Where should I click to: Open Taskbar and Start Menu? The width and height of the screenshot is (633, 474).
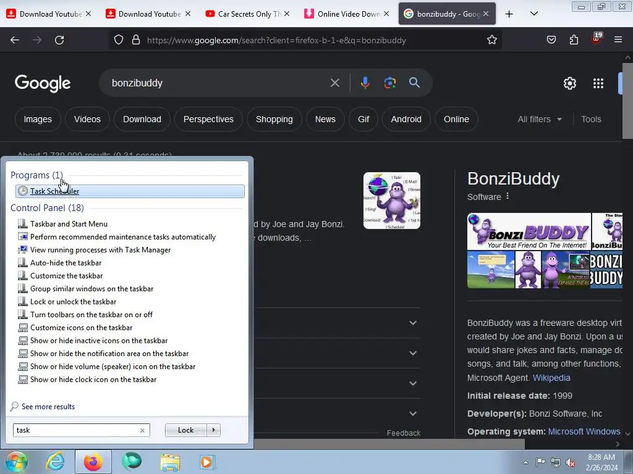69,223
